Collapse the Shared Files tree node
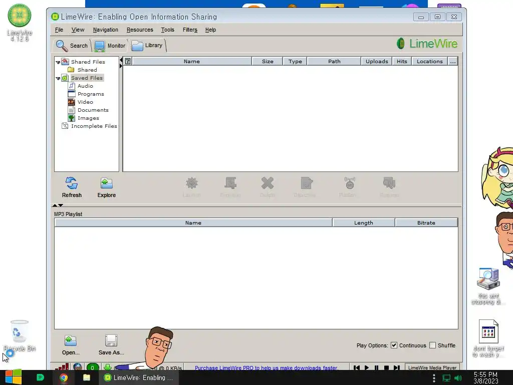Viewport: 513px width, 385px height. click(x=58, y=62)
